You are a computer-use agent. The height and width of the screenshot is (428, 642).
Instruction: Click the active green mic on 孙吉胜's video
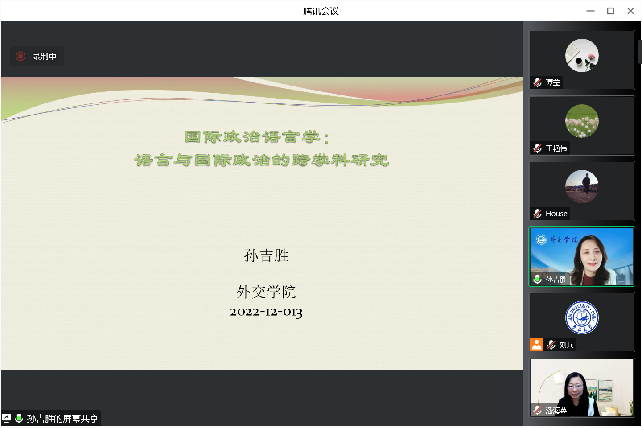point(538,279)
